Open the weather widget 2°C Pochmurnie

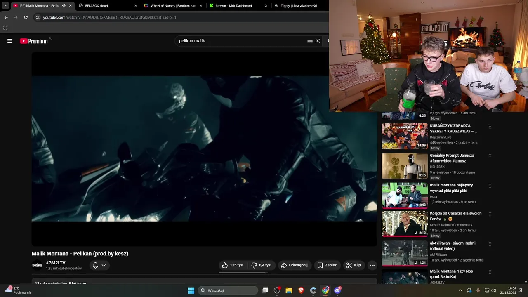tap(18, 290)
